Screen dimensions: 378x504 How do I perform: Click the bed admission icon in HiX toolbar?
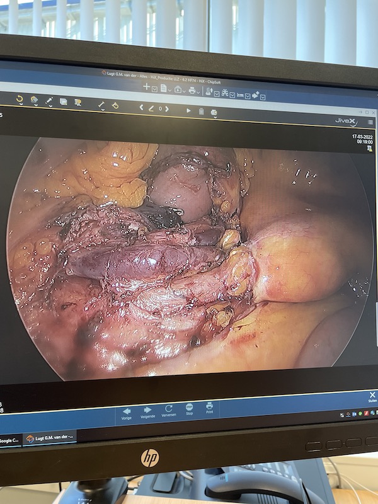pos(240,96)
